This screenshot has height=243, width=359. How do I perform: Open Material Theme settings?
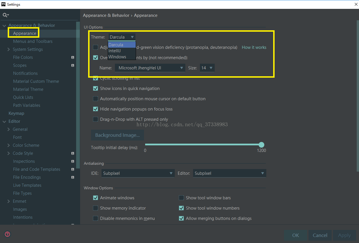[x=28, y=89]
